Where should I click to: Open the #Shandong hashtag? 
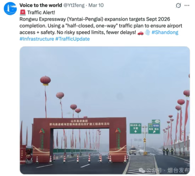[165, 32]
